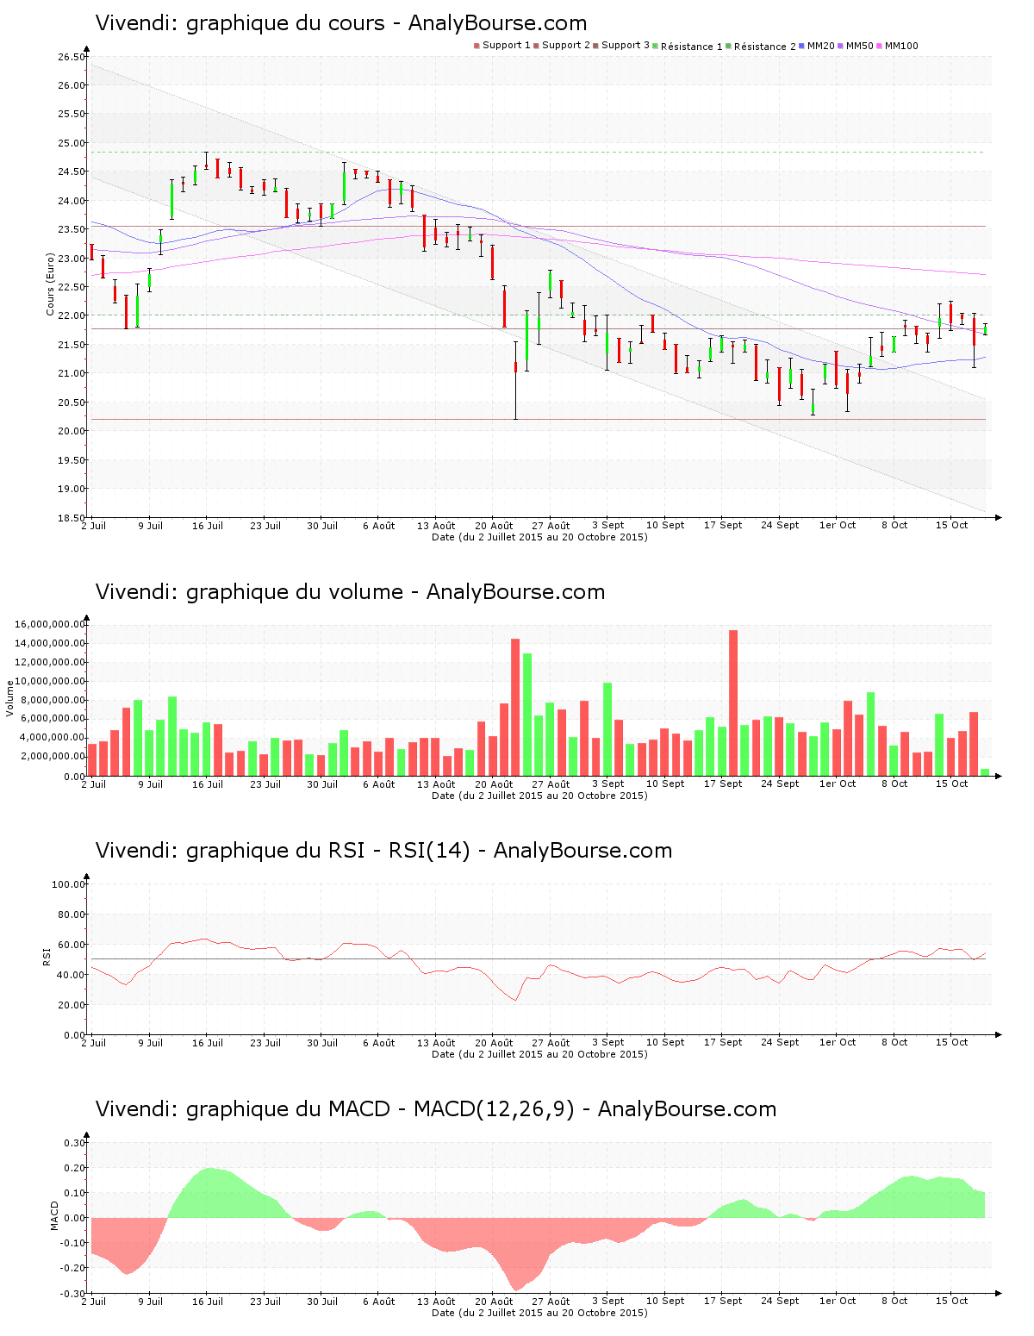Pick the MM50 purple legend marker
The width and height of the screenshot is (1034, 1336).
(841, 46)
